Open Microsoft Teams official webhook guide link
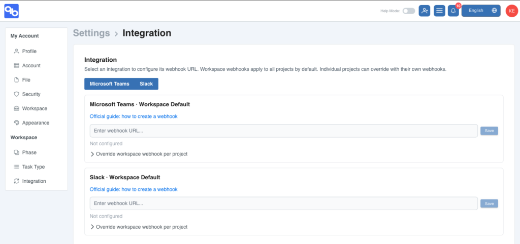Screen dimensions: 520x244 click(134, 116)
